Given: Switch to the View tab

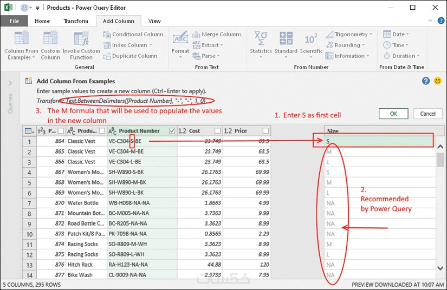Looking at the screenshot, I should [154, 21].
